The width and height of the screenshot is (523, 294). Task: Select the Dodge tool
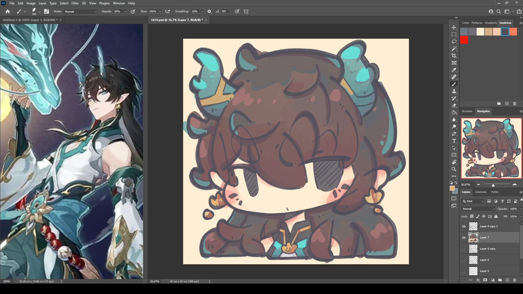pyautogui.click(x=454, y=127)
